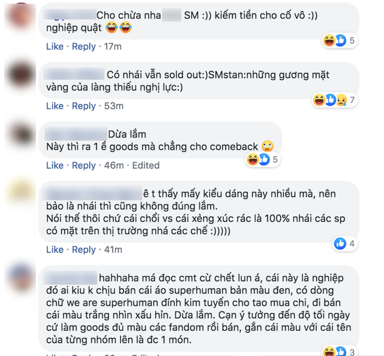Reply to the 53m ago comment

point(84,105)
